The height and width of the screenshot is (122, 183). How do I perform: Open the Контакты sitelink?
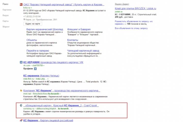click(x=73, y=40)
